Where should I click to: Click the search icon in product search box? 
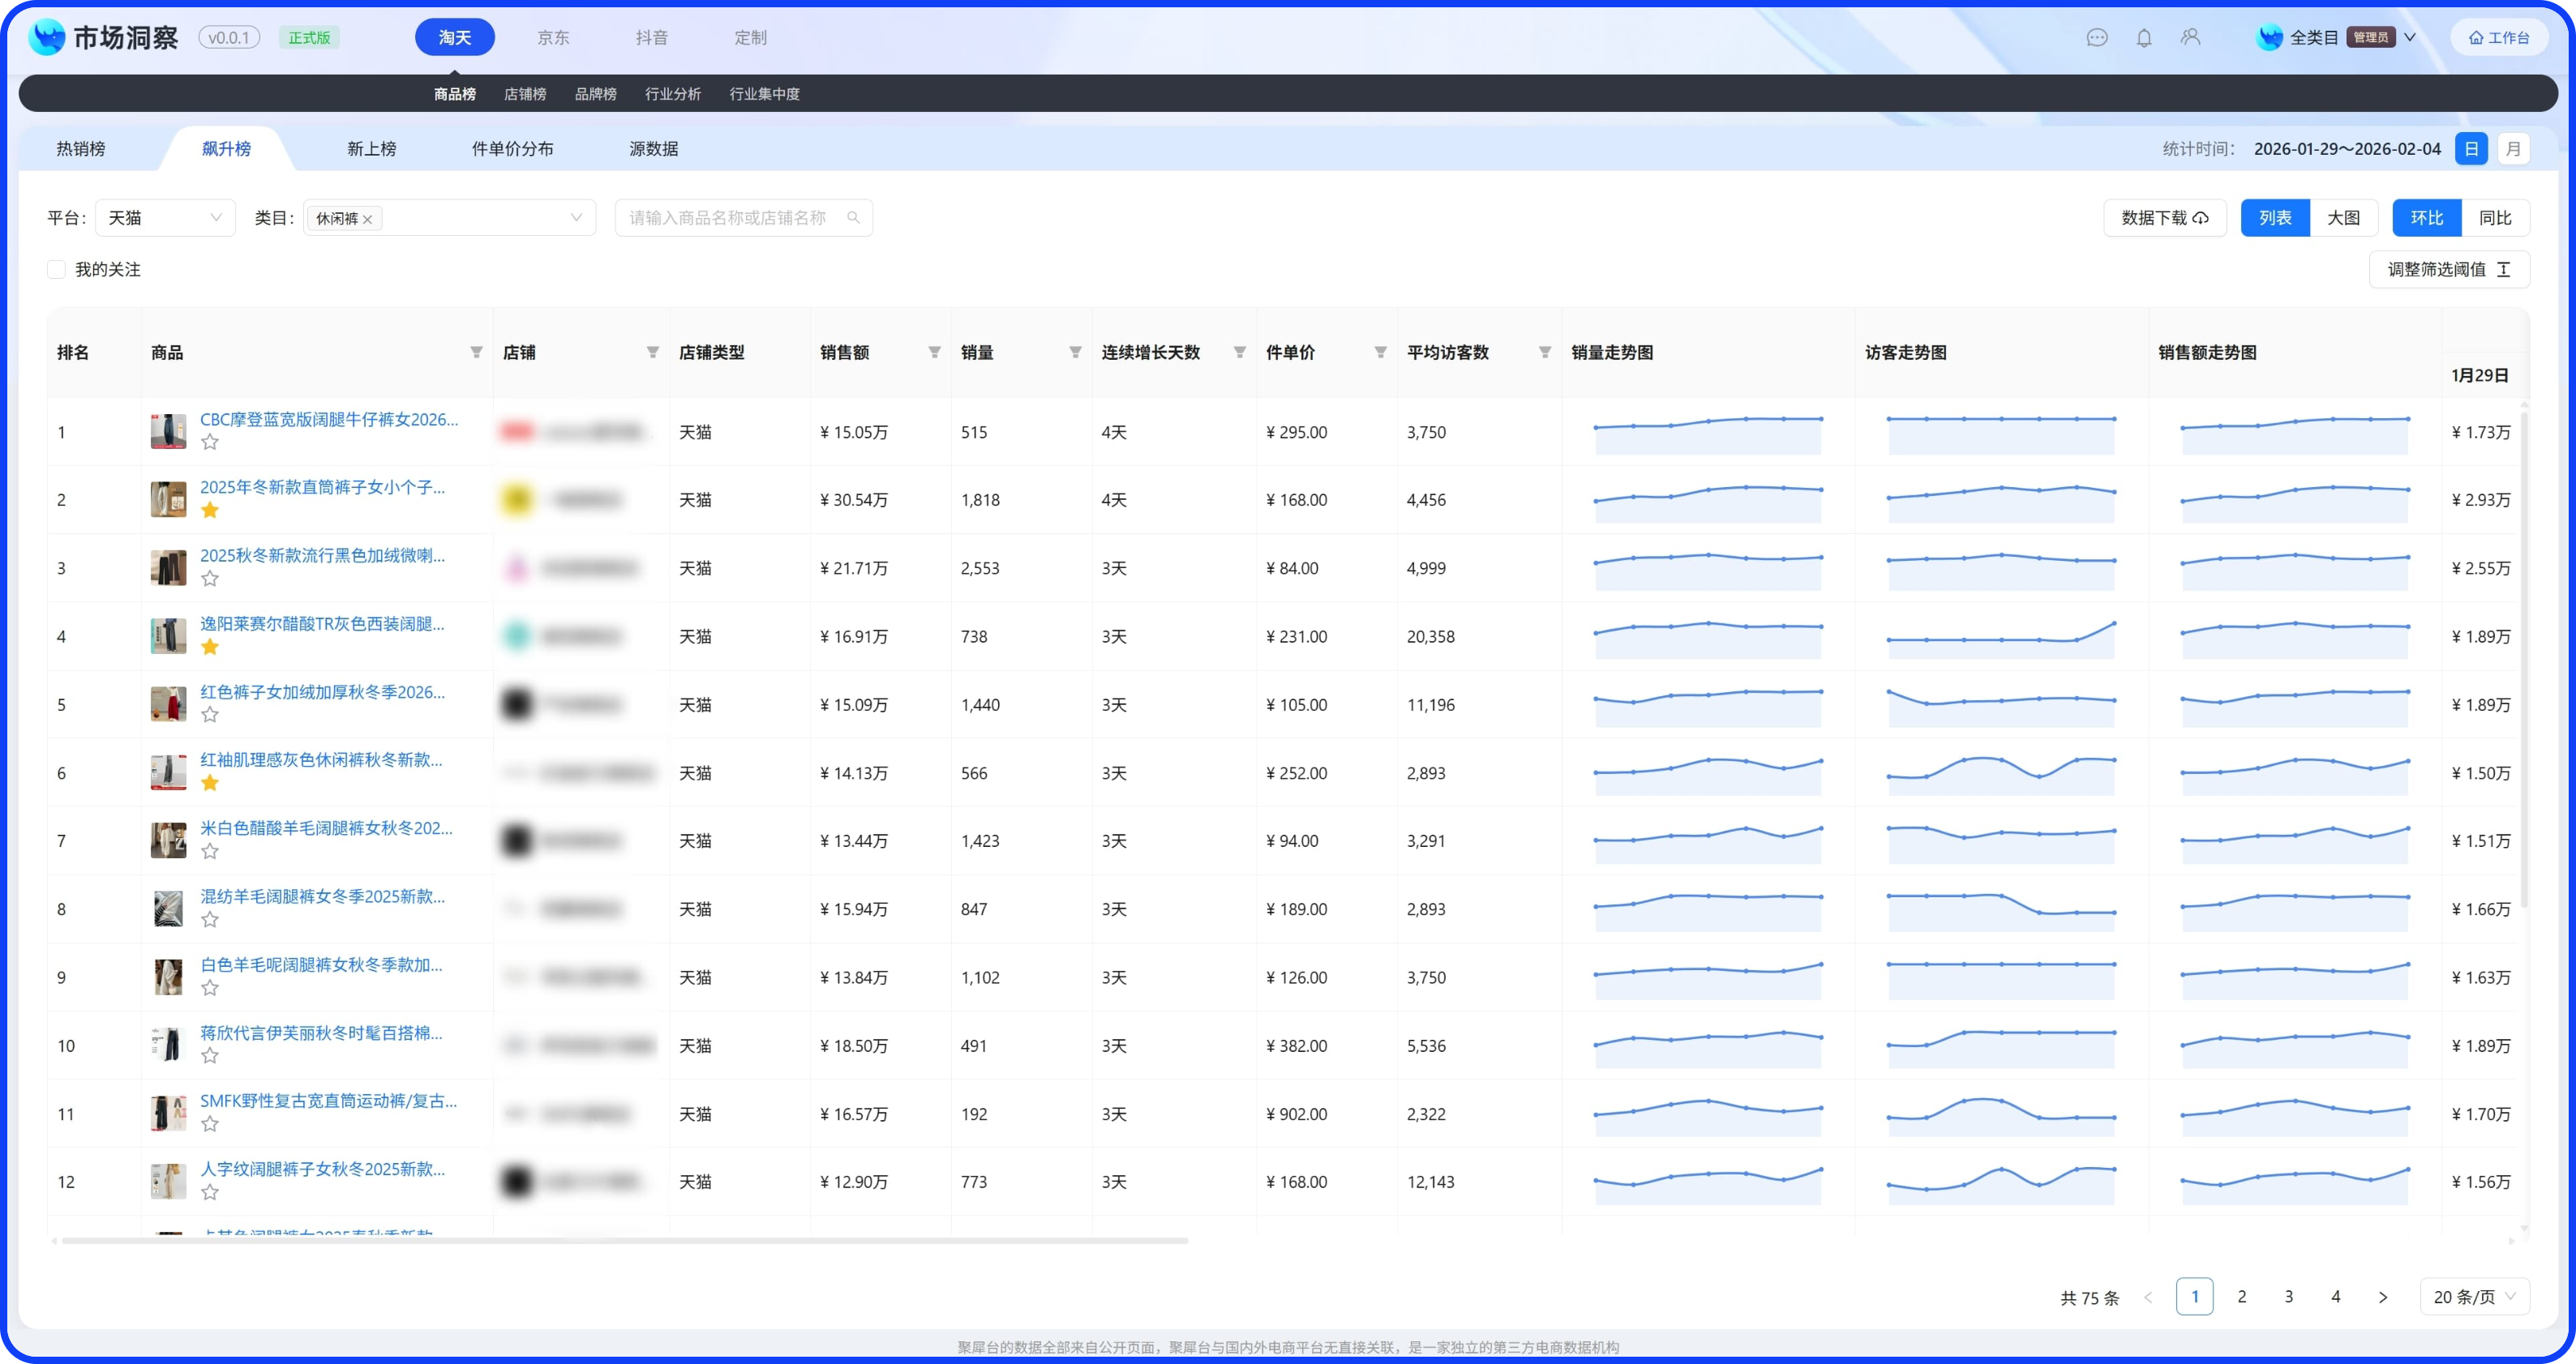853,218
